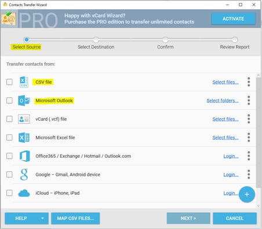Click the vCard (.vcf) file label

[51, 119]
